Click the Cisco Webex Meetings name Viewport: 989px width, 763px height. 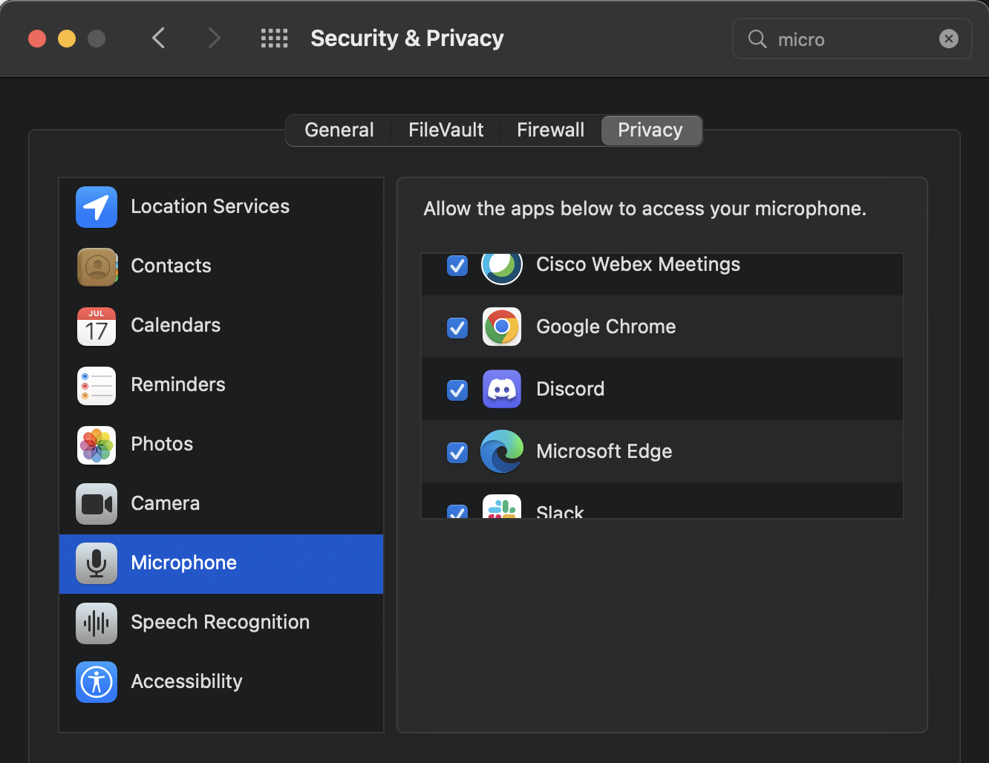pos(638,264)
